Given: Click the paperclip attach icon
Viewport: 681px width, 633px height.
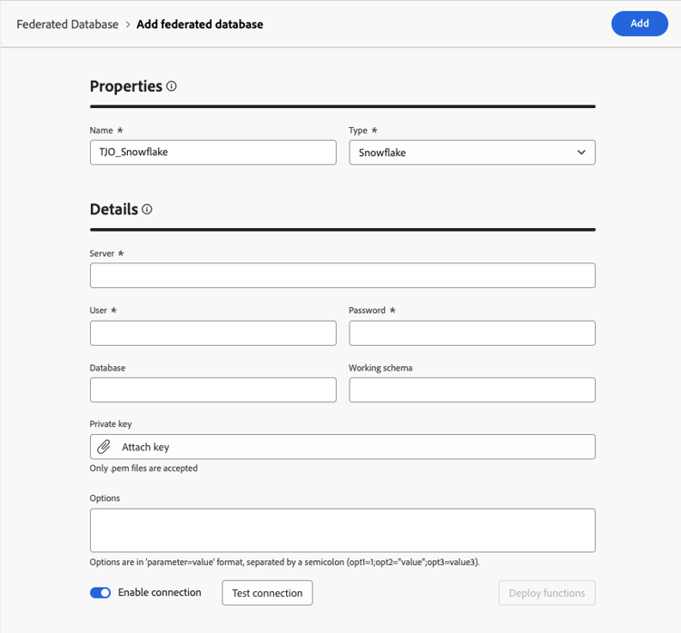Looking at the screenshot, I should tap(104, 447).
